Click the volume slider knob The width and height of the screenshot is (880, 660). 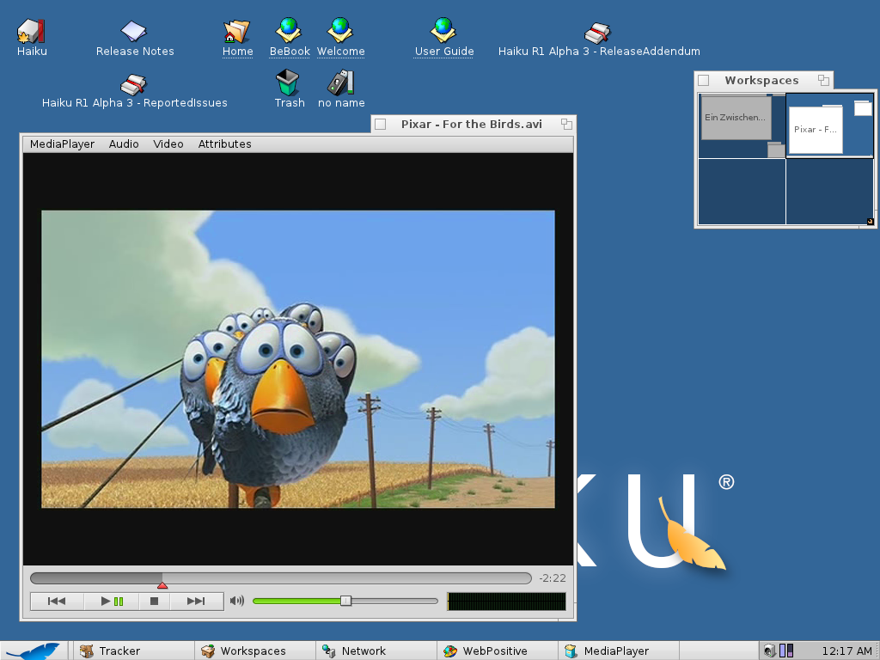[345, 601]
